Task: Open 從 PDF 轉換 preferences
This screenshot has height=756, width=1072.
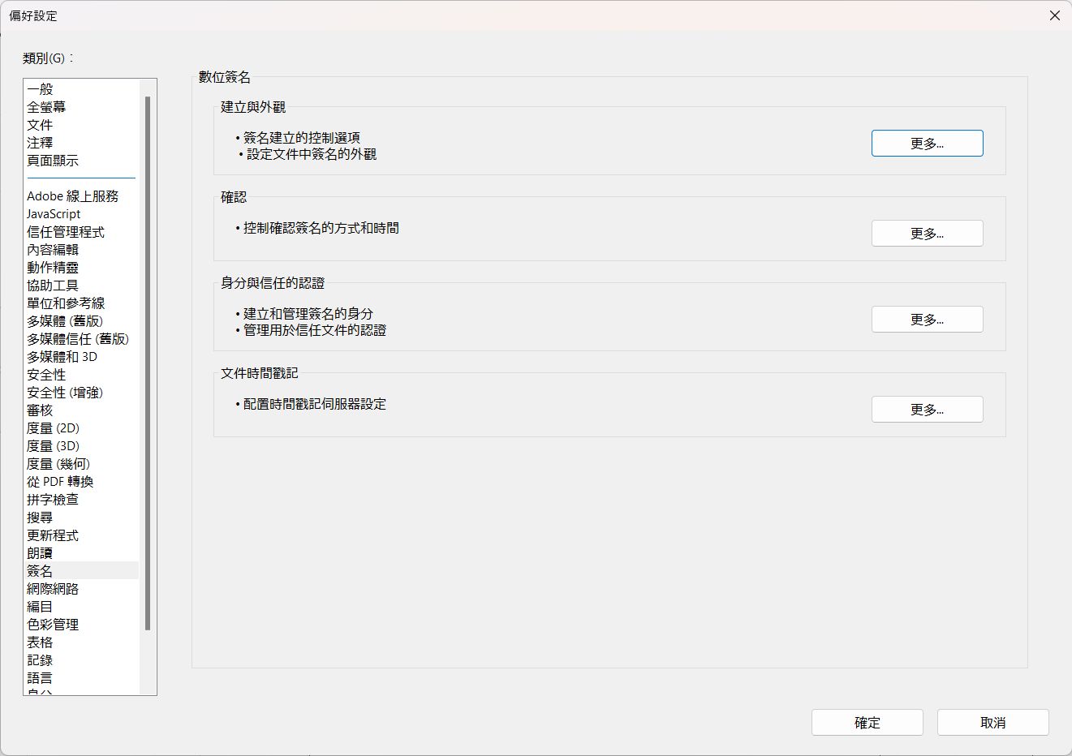Action: [x=60, y=481]
